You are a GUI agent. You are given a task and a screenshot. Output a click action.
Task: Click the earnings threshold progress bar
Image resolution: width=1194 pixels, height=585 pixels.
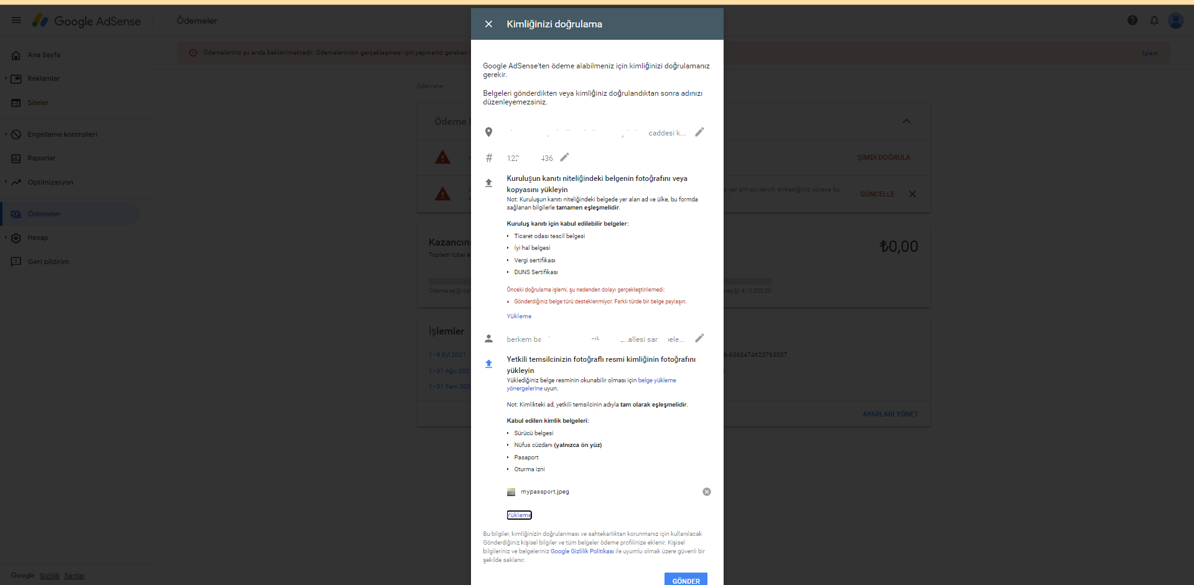pos(600,282)
